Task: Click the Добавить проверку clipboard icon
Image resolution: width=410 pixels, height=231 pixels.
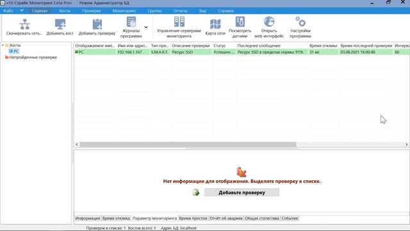Action: click(x=97, y=24)
